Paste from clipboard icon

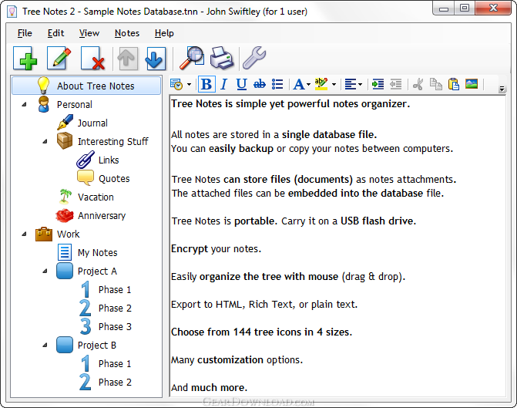coord(454,85)
